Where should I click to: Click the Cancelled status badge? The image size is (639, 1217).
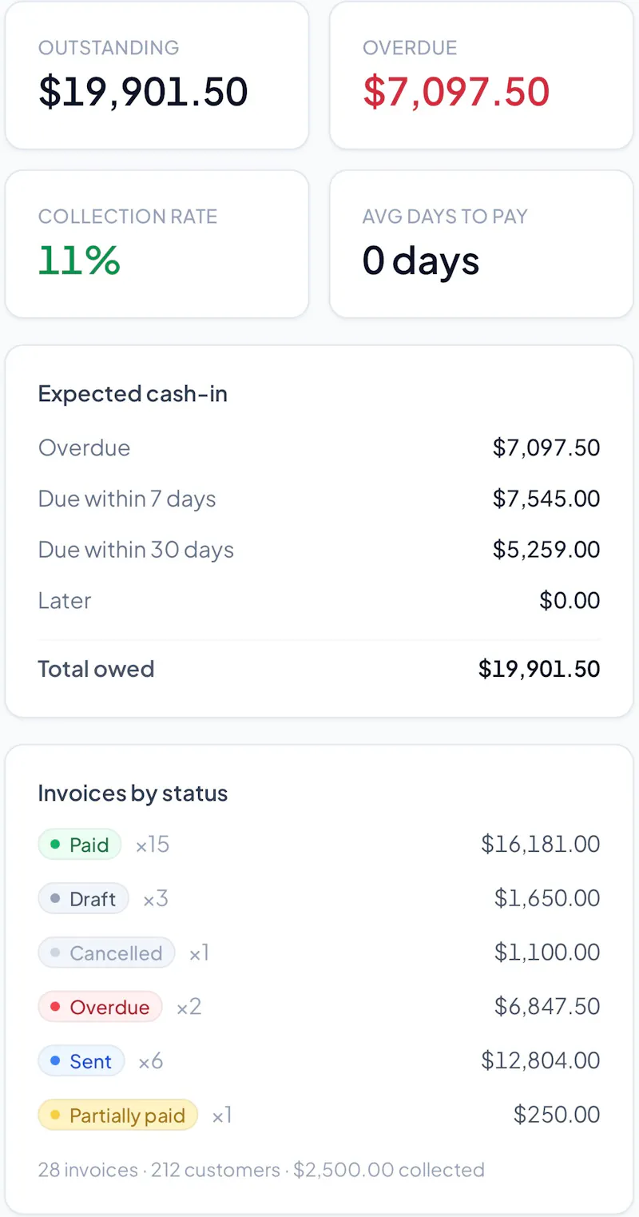pyautogui.click(x=106, y=953)
